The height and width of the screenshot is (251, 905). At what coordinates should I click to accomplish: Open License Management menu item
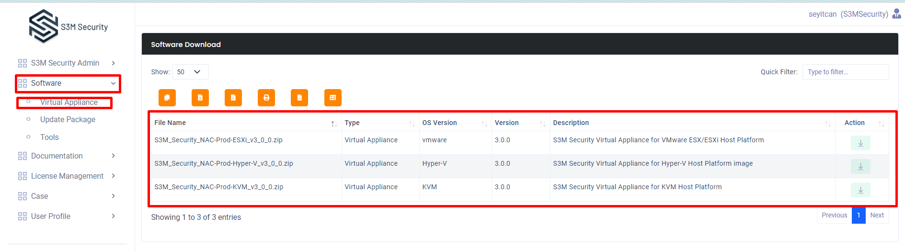(x=67, y=176)
